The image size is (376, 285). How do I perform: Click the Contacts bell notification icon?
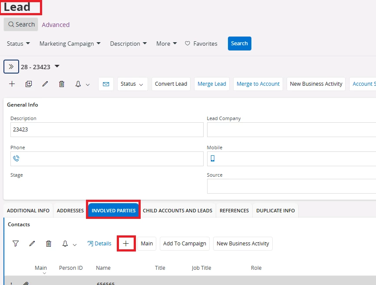[x=65, y=243]
